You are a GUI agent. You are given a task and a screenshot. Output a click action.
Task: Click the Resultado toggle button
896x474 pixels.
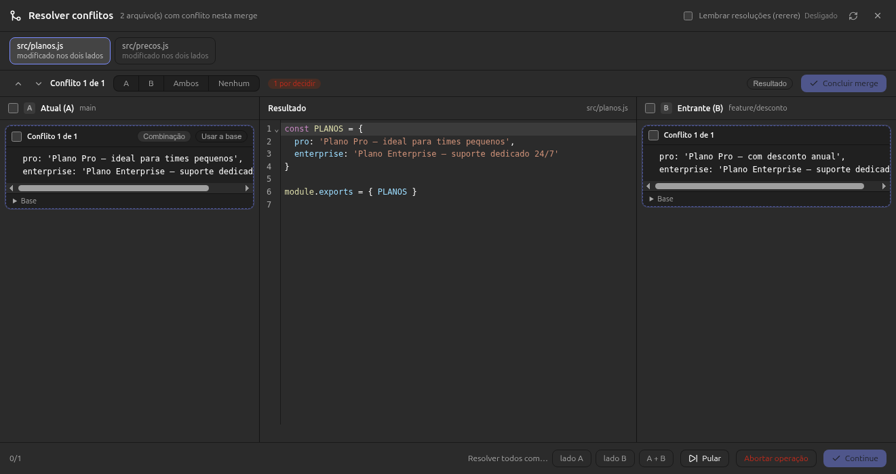click(770, 83)
